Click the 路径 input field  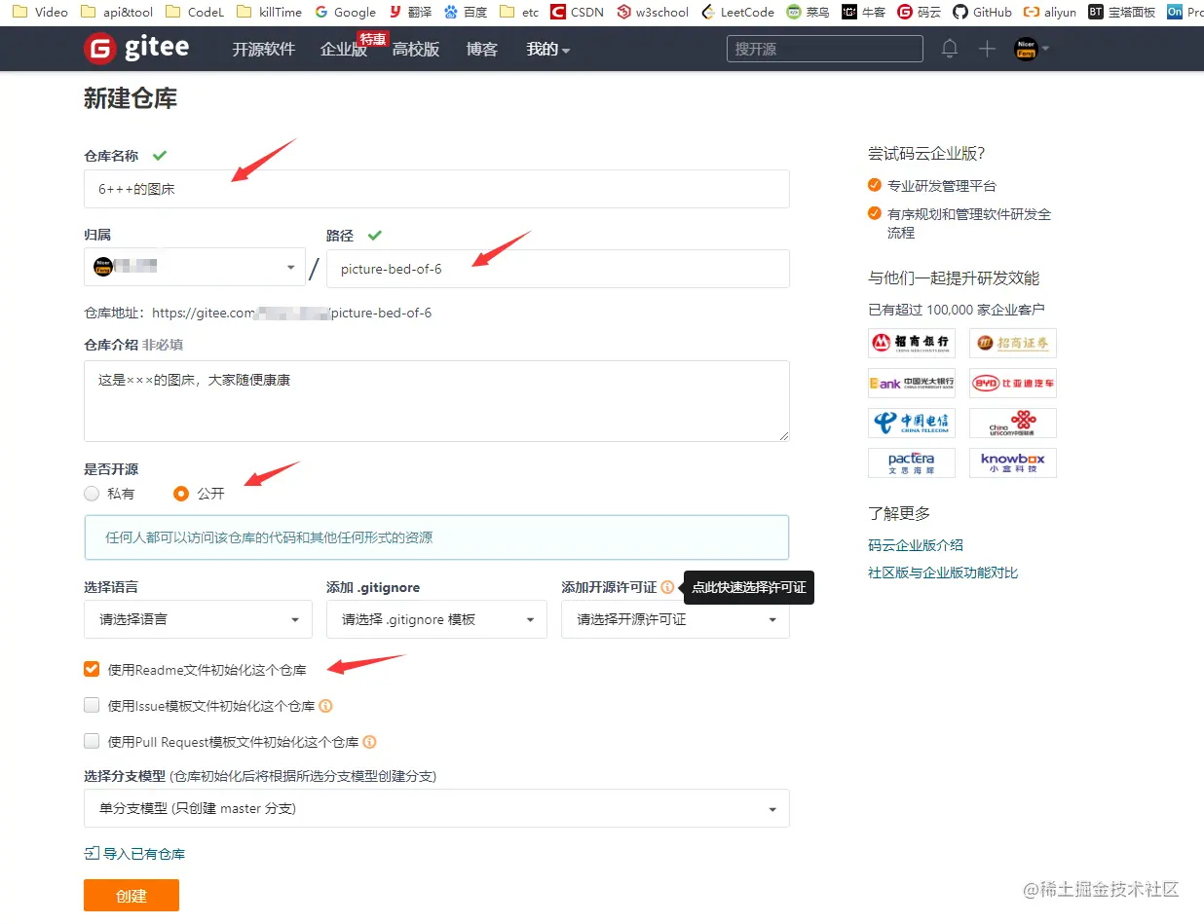point(558,269)
